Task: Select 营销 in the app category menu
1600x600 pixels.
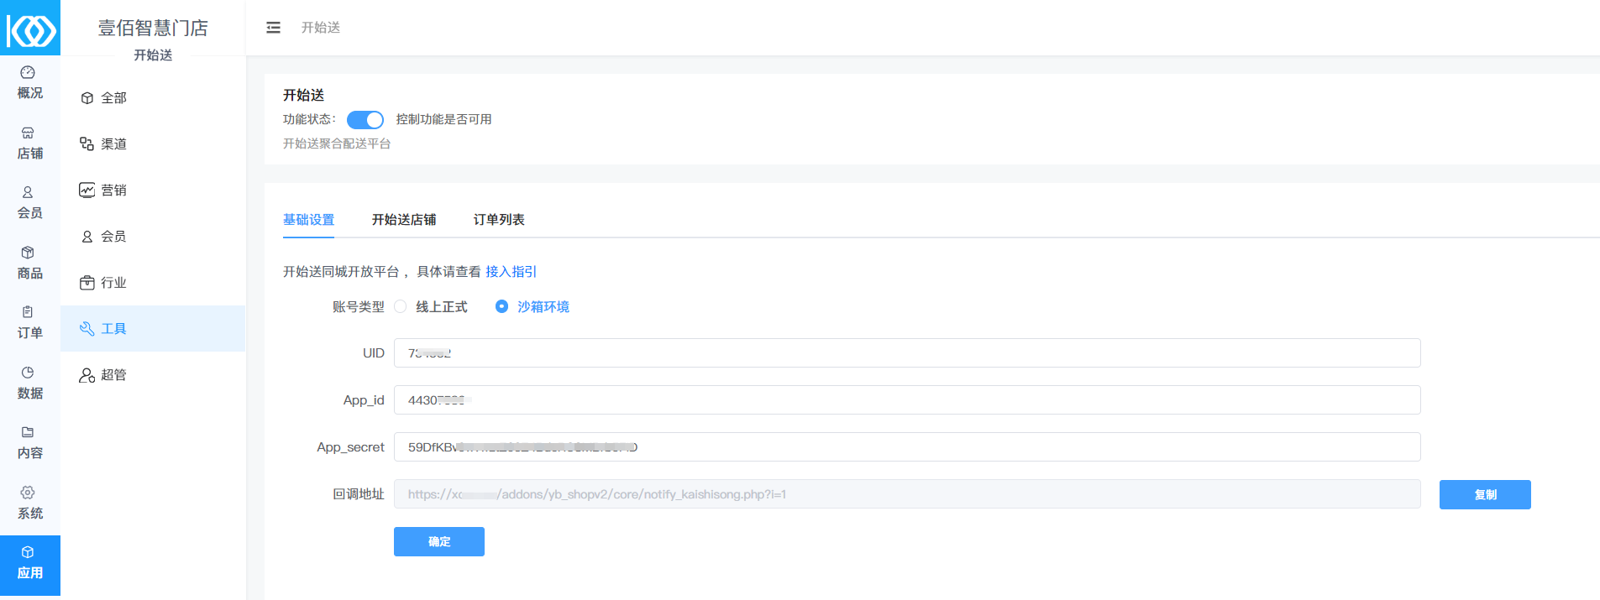Action: [113, 190]
